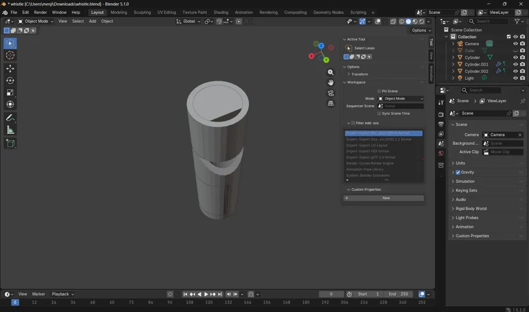This screenshot has width=529, height=312.
Task: Click the End frame field
Action: pos(398,294)
